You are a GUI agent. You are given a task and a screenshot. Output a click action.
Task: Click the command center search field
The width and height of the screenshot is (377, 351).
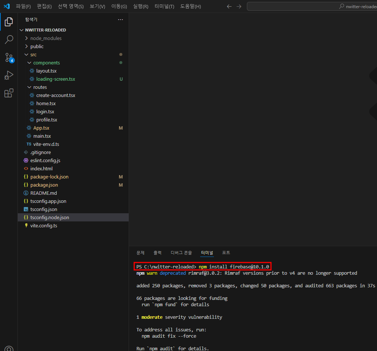point(312,7)
